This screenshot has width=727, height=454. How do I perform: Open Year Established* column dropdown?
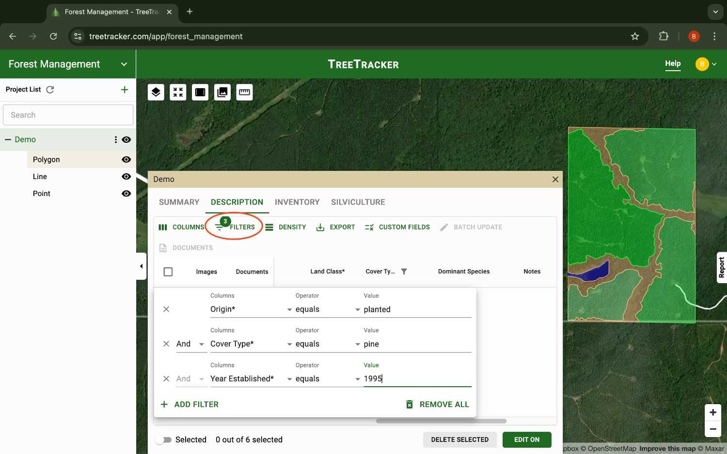(252, 379)
